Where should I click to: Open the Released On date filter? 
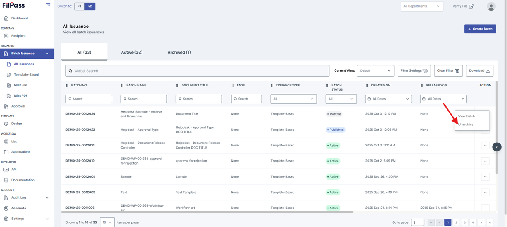(444, 99)
